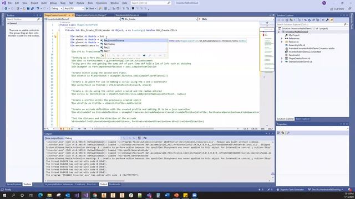The width and height of the screenshot is (355, 199).
Task: Click the Solution Explorer Home icon
Action: [x=287, y=20]
